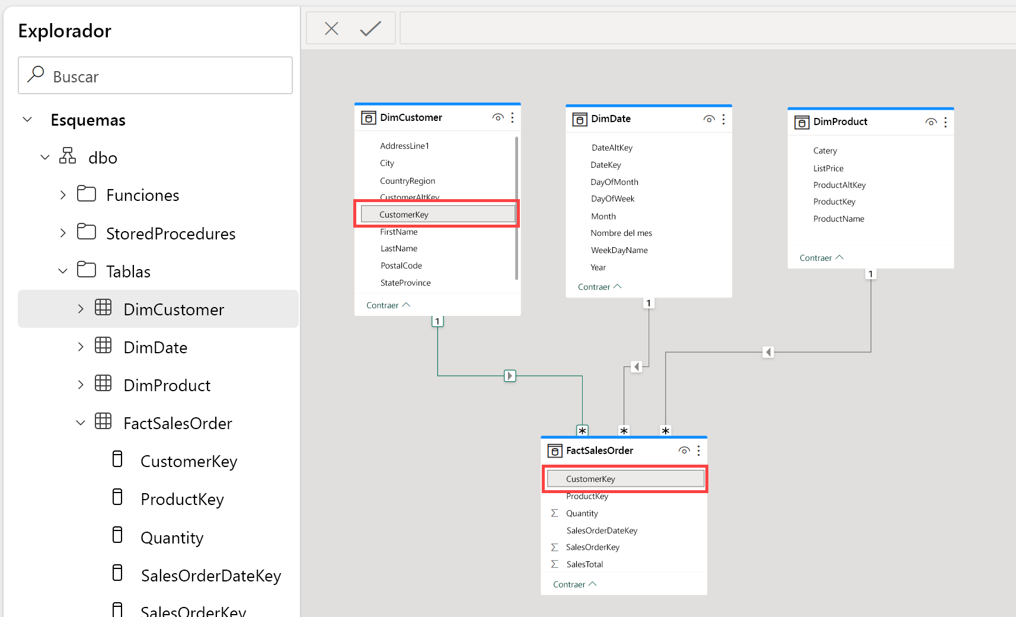Viewport: 1016px width, 617px height.
Task: Collapse DimDate using its Contraer link
Action: [x=599, y=286]
